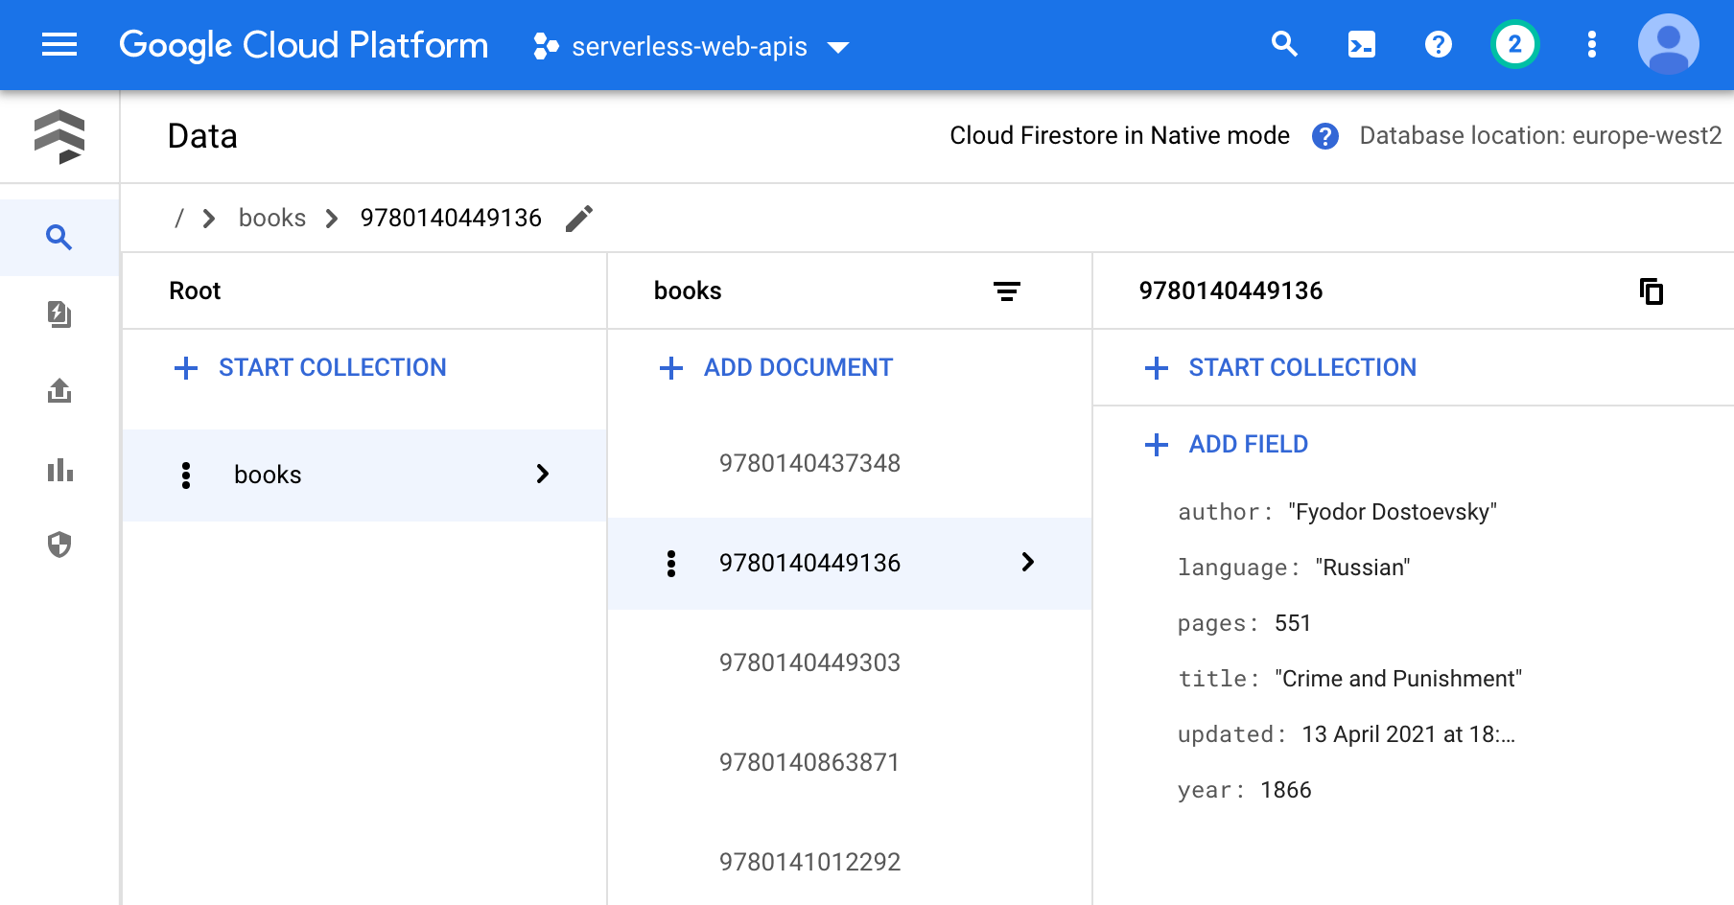The width and height of the screenshot is (1734, 905).
Task: Click copy icon beside document ID
Action: pyautogui.click(x=1651, y=291)
